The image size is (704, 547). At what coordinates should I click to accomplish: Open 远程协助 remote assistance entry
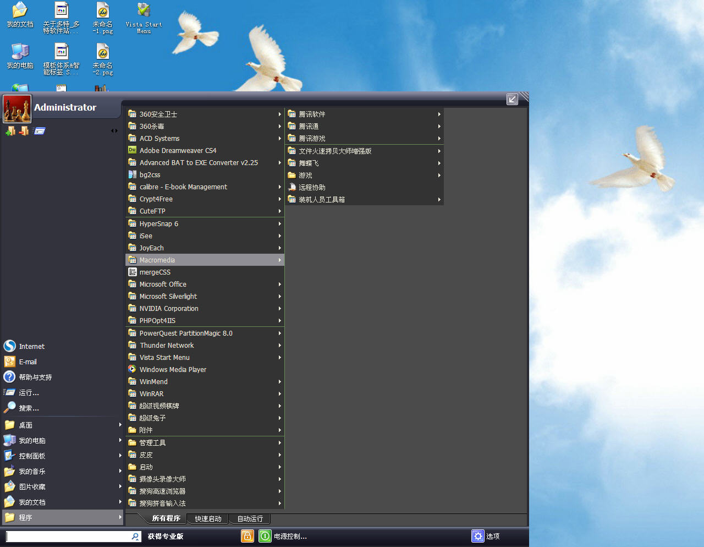tap(364, 187)
